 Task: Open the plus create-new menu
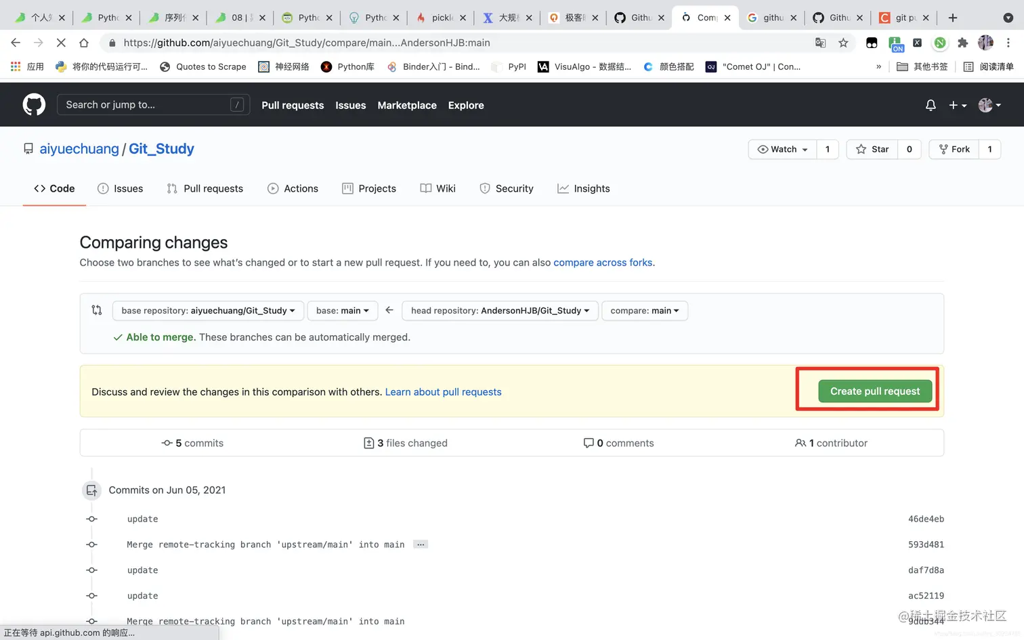pos(957,105)
